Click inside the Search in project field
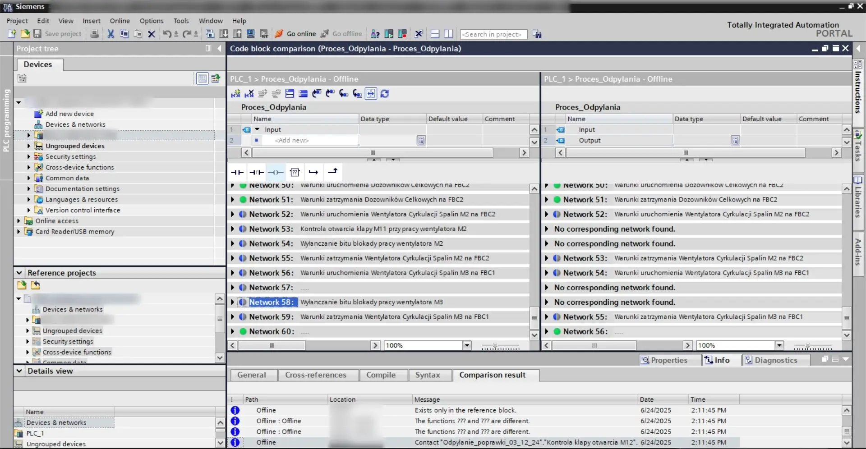 [493, 34]
